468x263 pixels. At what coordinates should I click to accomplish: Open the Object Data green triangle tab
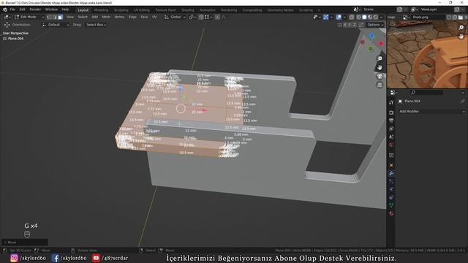[x=391, y=205]
